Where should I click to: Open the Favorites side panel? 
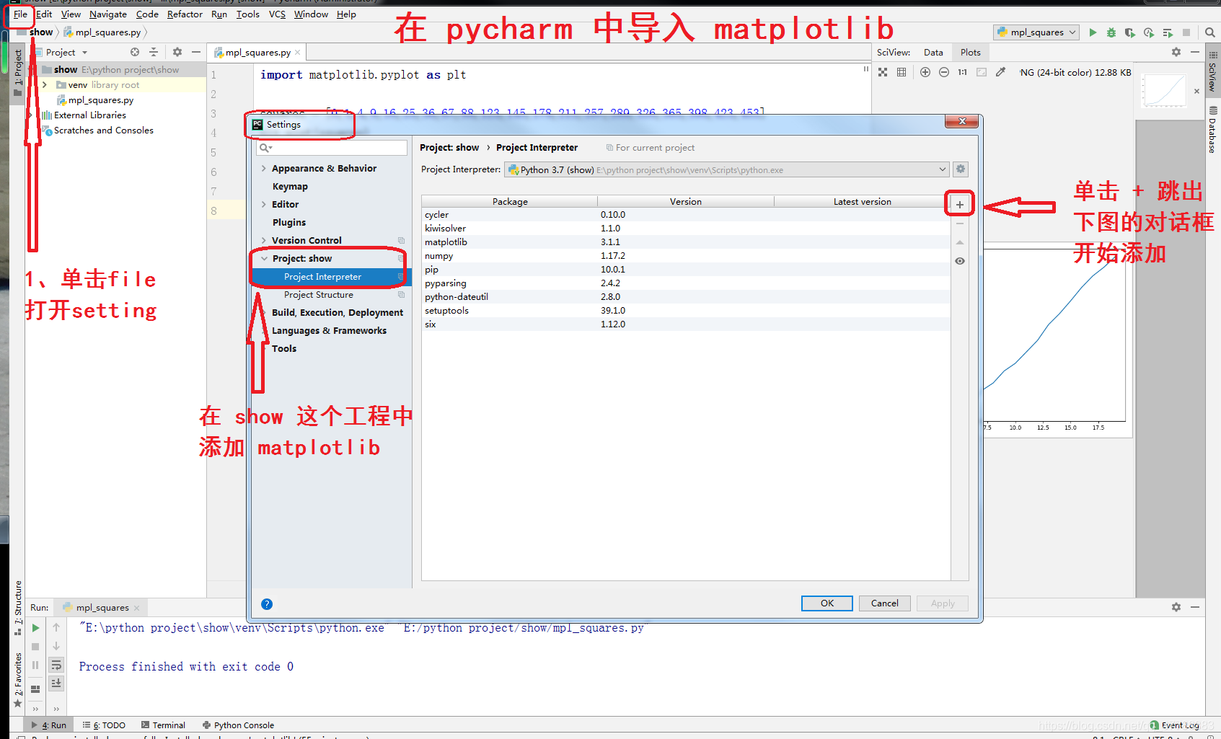point(18,681)
